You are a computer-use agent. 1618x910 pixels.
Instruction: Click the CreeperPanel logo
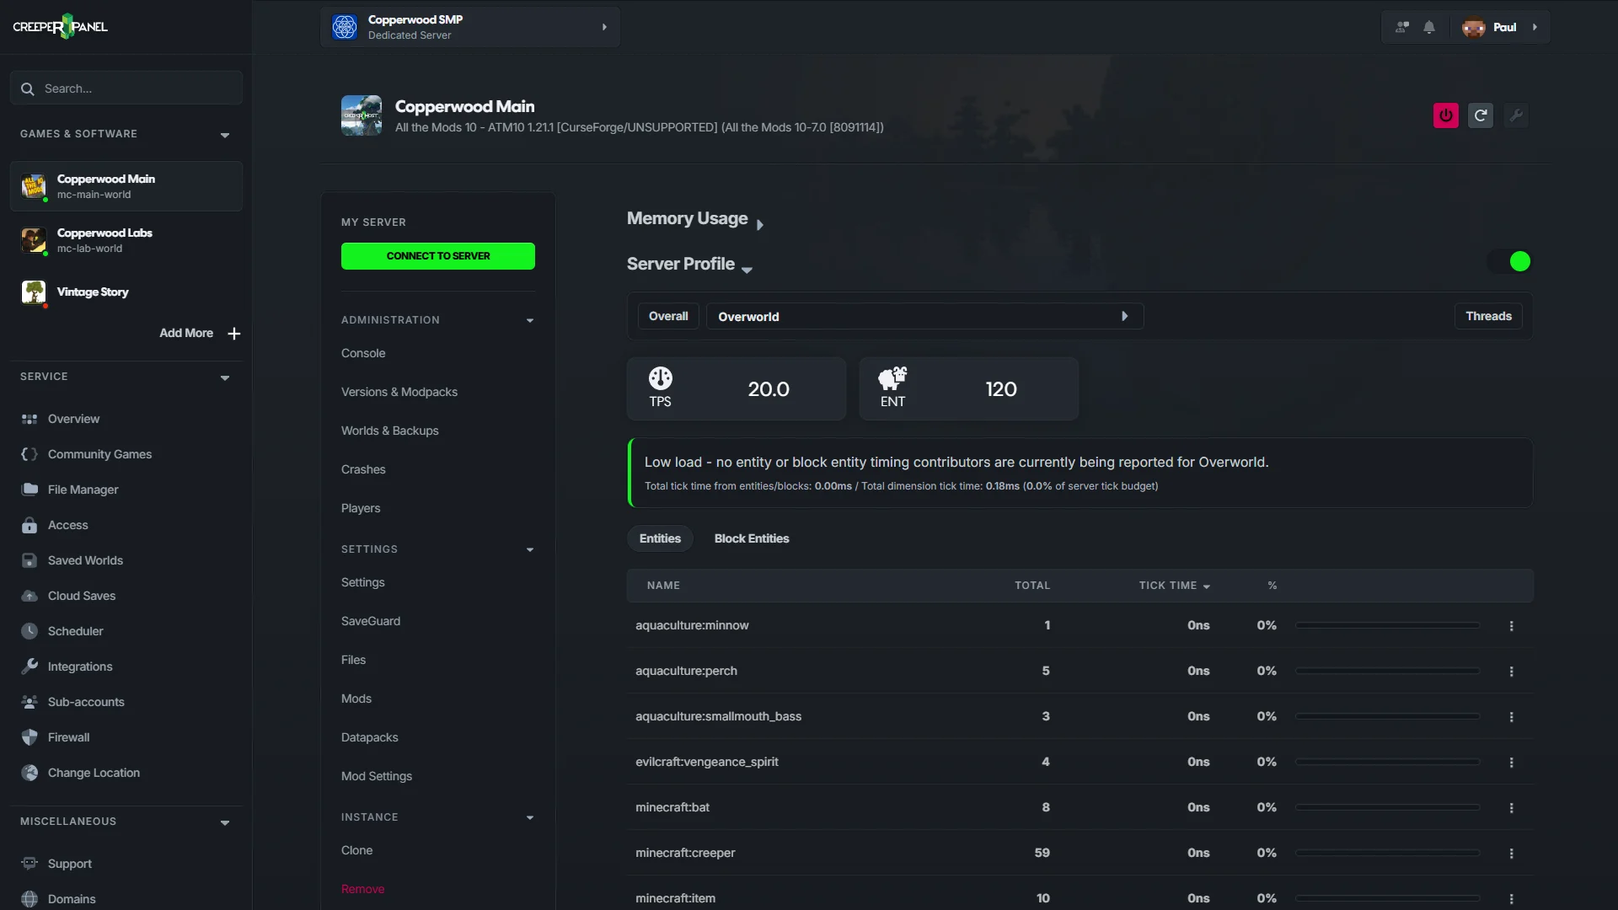[x=61, y=27]
